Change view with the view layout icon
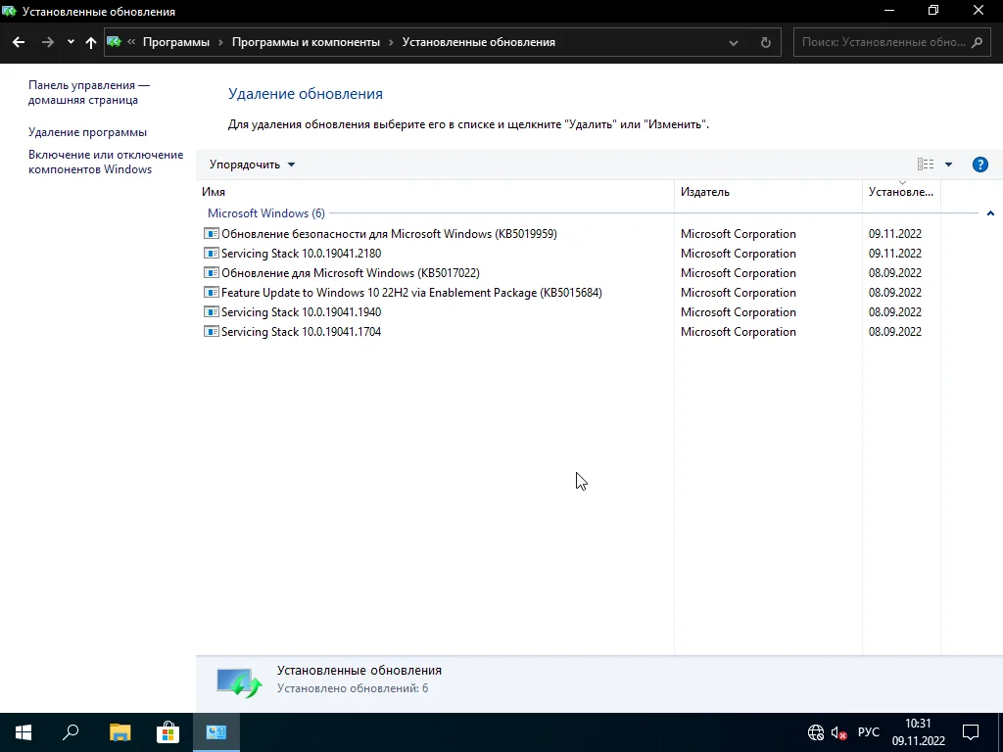The width and height of the screenshot is (1003, 752). [925, 164]
